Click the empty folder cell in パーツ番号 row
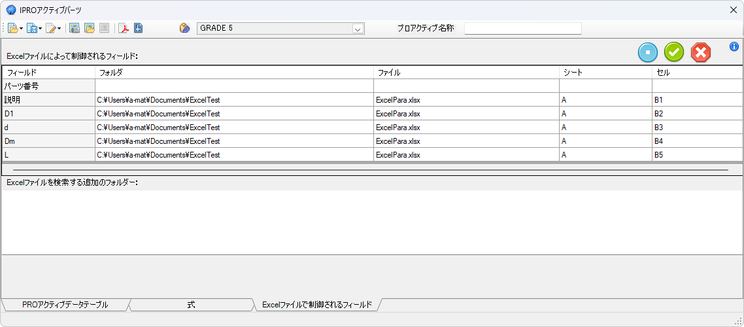744x327 pixels. click(x=235, y=86)
